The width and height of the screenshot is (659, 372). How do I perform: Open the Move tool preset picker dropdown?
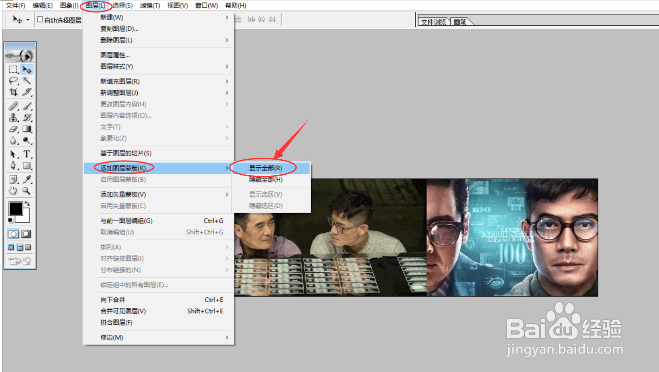27,20
